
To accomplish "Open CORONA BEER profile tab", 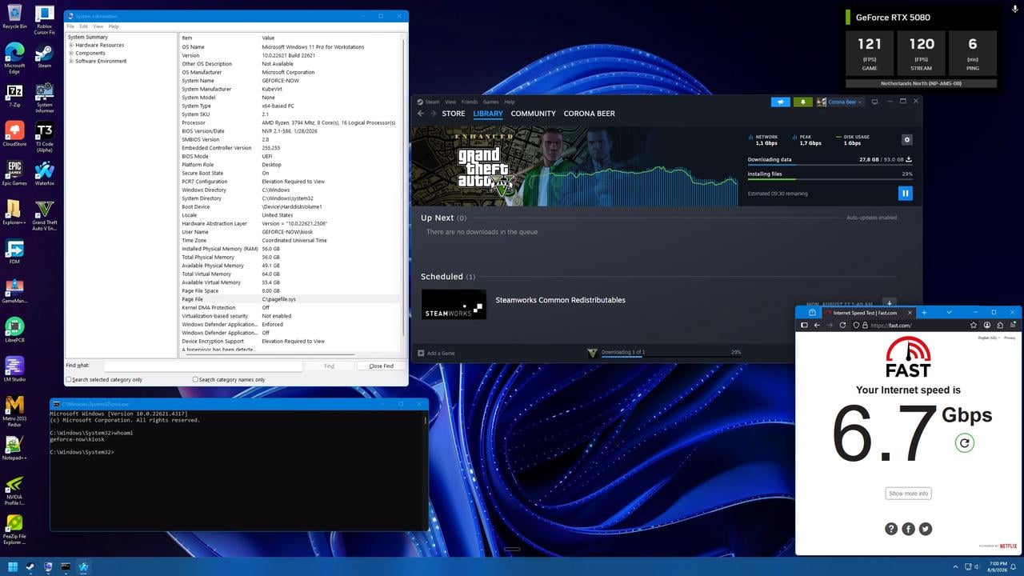I will [590, 114].
